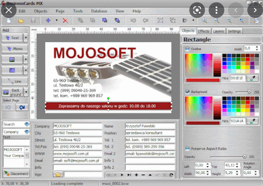The height and width of the screenshot is (186, 263).
Task: Expand the Background button dropdown arrow
Action: coord(26,92)
